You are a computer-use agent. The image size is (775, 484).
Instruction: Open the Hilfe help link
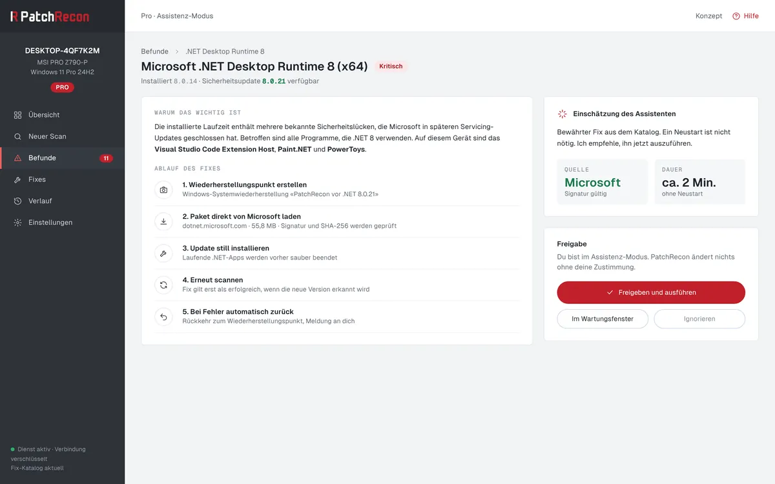(745, 16)
